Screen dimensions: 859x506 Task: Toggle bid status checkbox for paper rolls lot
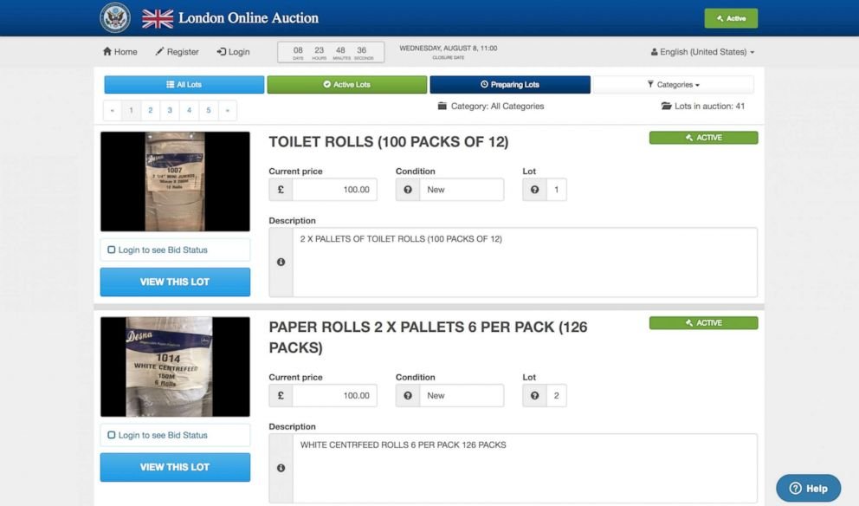tap(111, 435)
